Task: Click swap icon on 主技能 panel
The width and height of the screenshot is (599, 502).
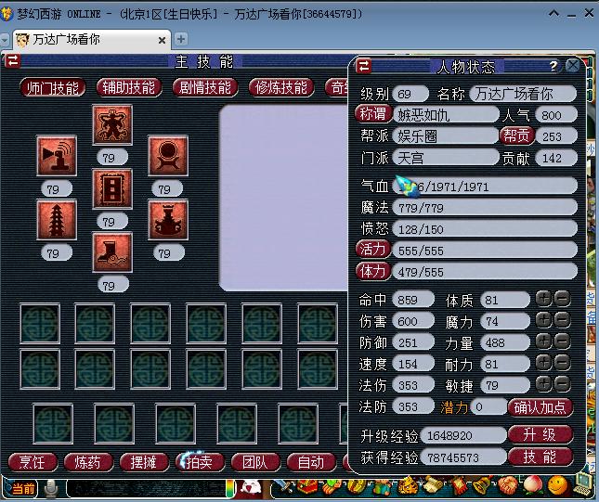Action: pyautogui.click(x=13, y=60)
